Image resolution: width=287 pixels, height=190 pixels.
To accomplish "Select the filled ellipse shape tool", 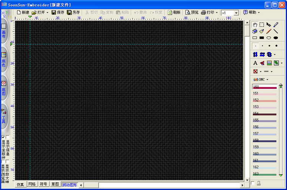I will (276, 38).
